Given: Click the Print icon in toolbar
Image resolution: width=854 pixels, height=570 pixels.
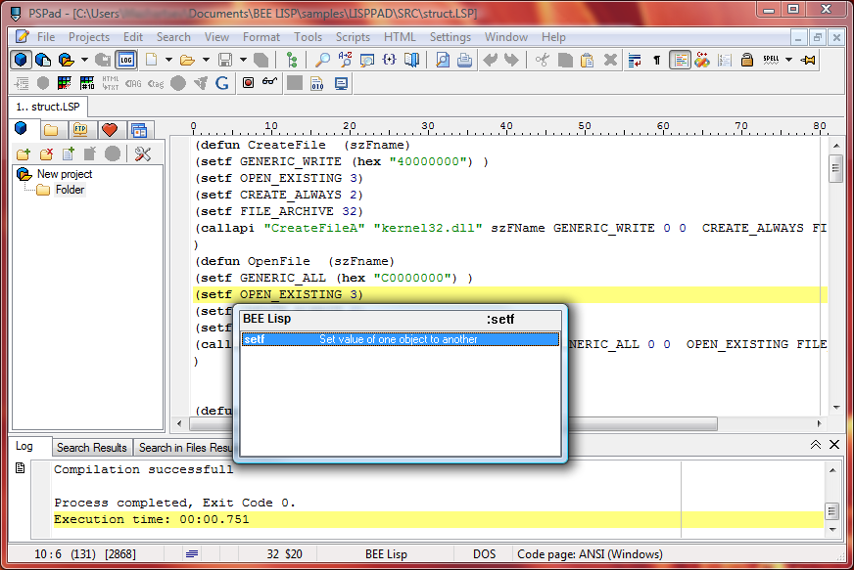Looking at the screenshot, I should pos(464,60).
